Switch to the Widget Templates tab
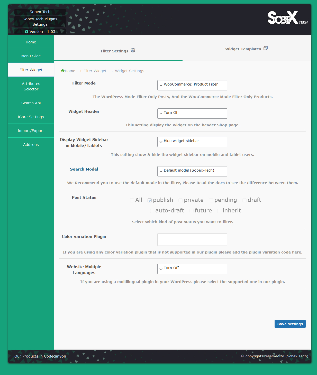Viewport: 317px width, 375px height. (247, 48)
